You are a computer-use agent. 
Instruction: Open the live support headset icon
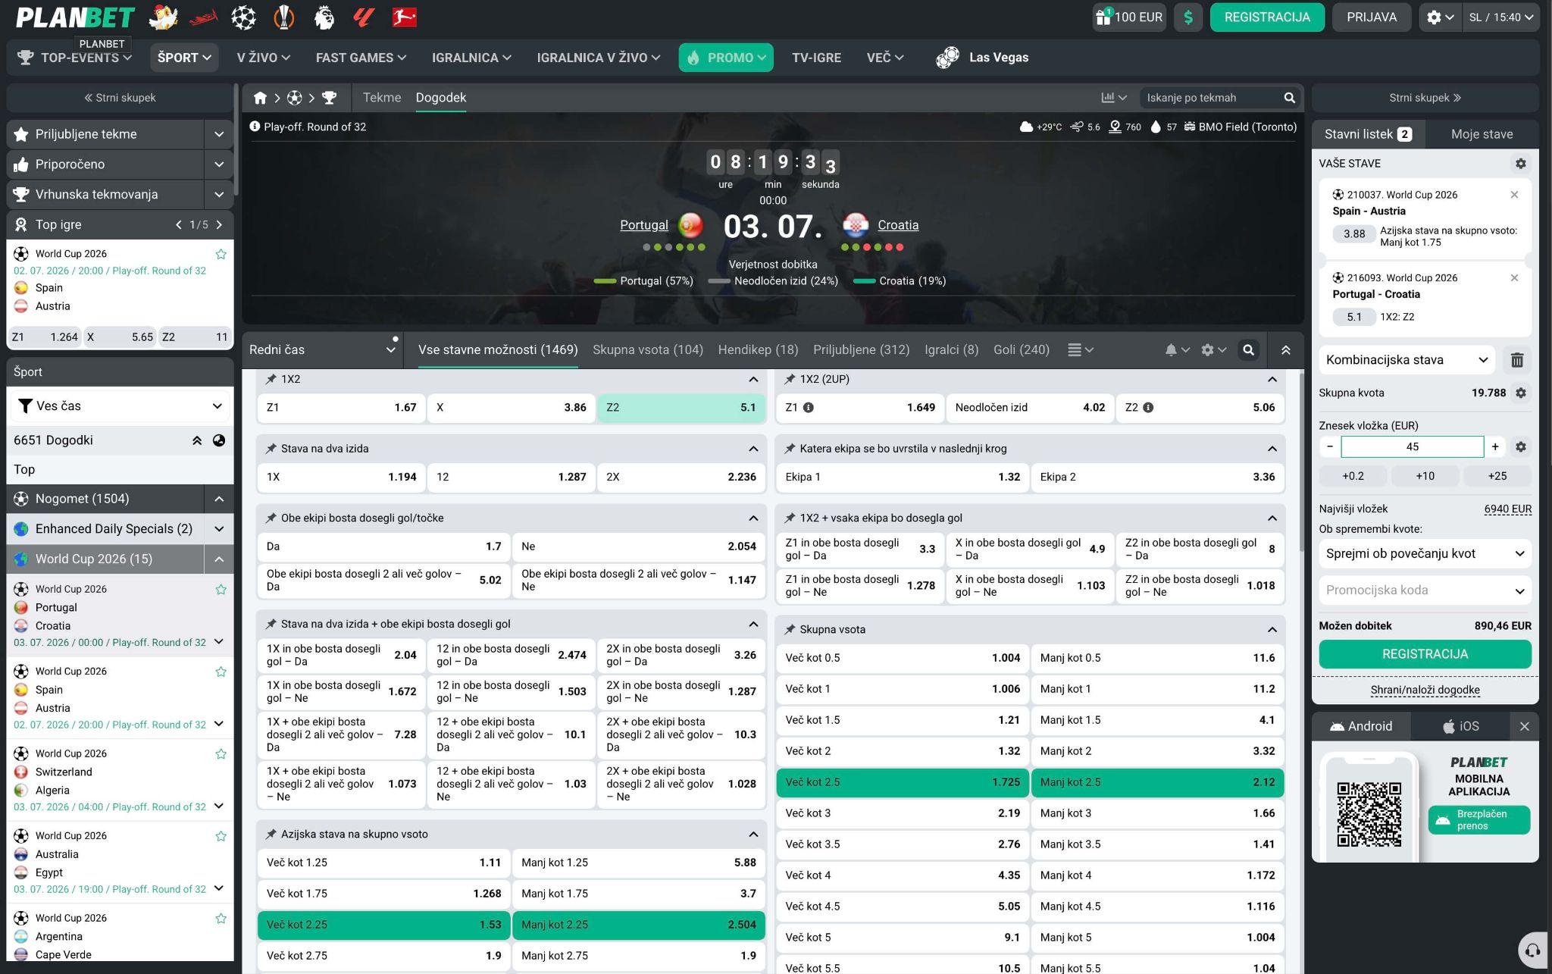click(x=1533, y=950)
